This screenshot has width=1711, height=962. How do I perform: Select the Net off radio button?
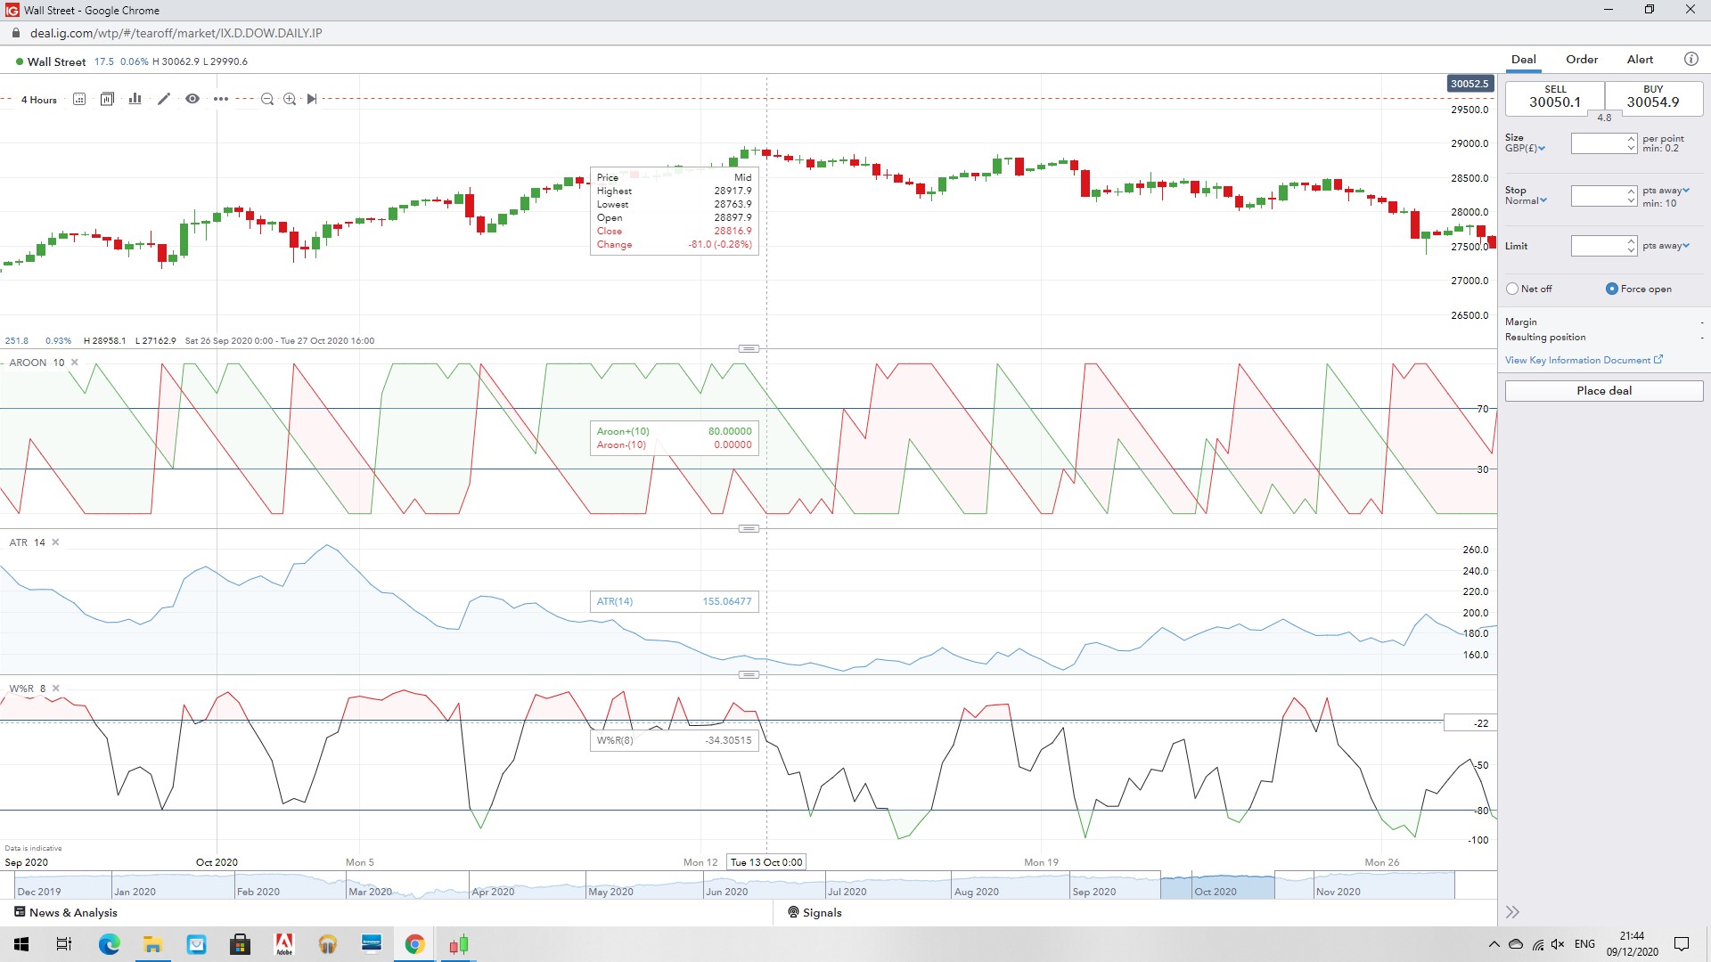tap(1512, 289)
